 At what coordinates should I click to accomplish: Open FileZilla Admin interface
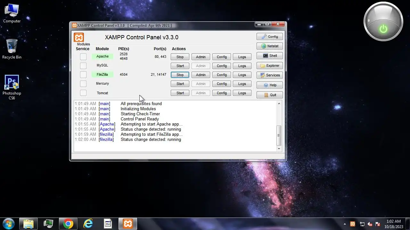201,75
